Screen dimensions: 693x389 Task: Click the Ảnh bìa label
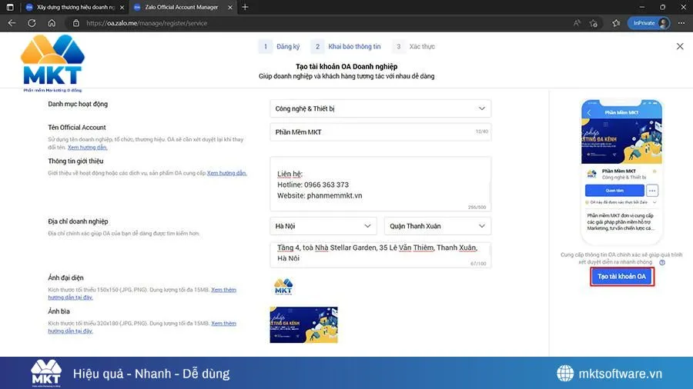click(59, 311)
